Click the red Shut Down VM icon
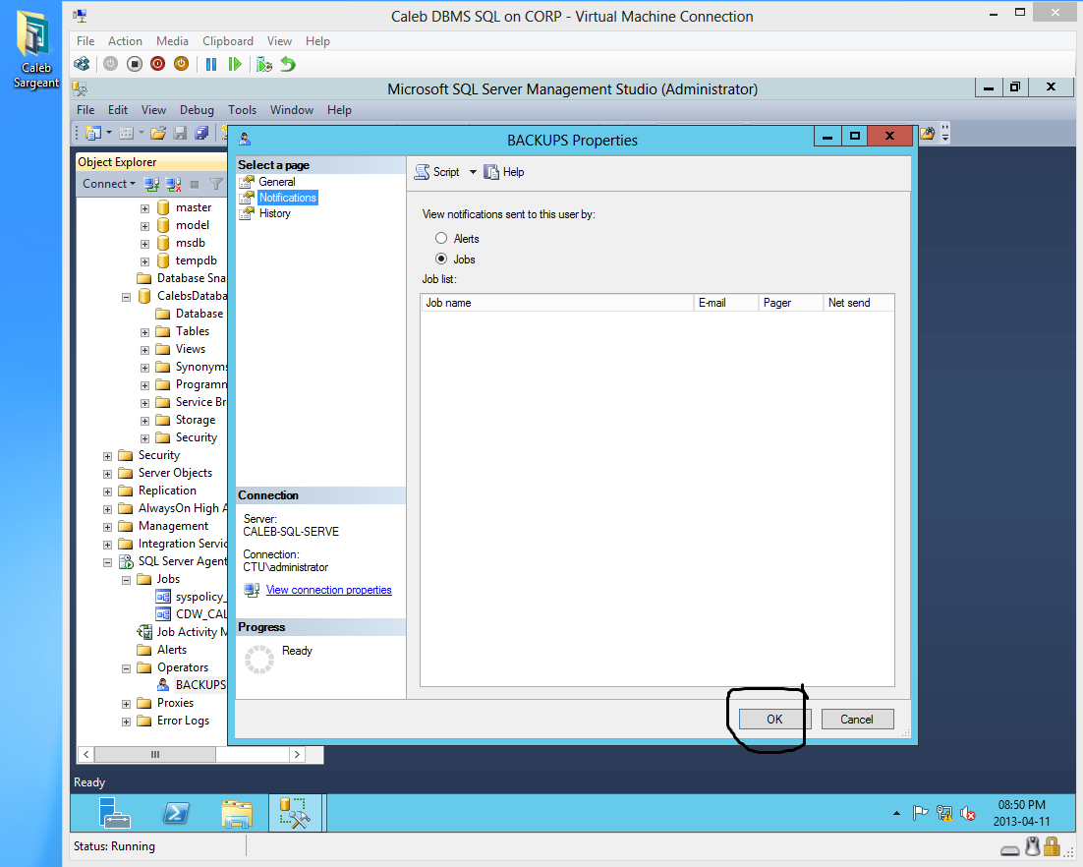Image resolution: width=1083 pixels, height=867 pixels. click(x=157, y=64)
